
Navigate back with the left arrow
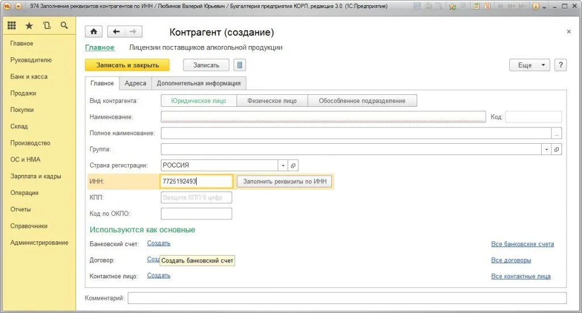click(116, 31)
